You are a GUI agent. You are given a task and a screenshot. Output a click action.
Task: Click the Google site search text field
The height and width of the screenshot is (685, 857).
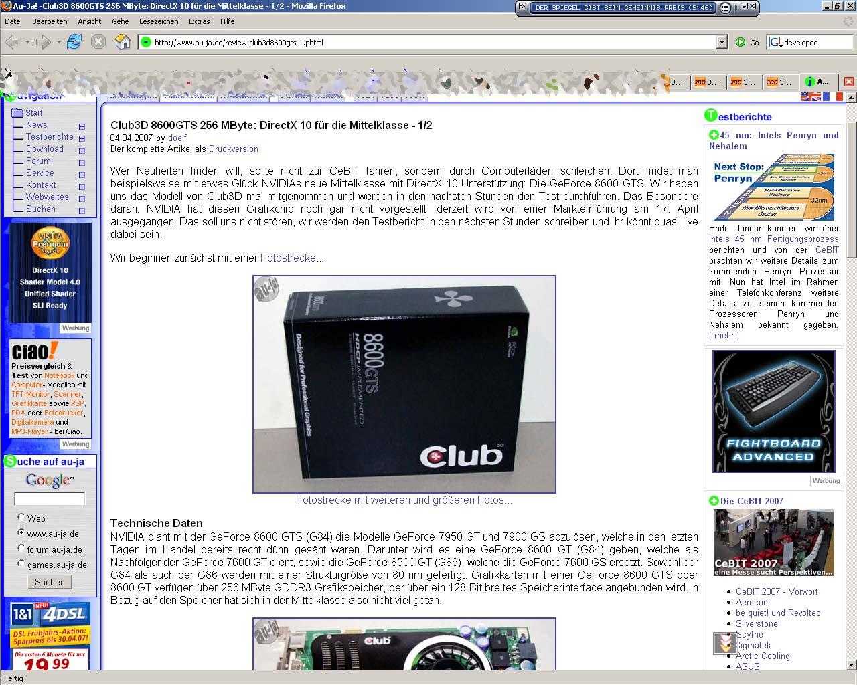(50, 498)
